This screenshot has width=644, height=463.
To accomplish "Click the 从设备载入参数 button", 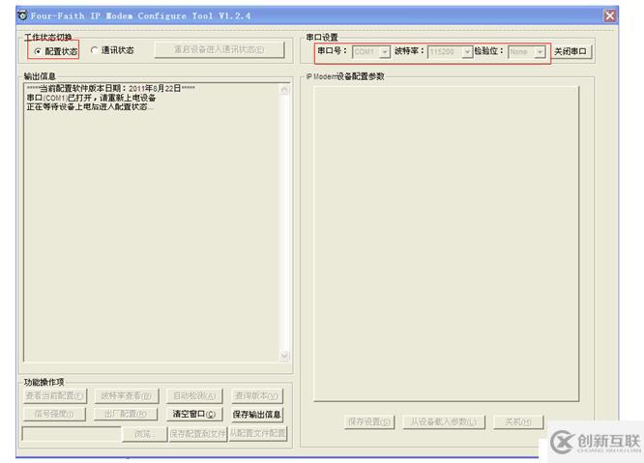I will point(444,422).
